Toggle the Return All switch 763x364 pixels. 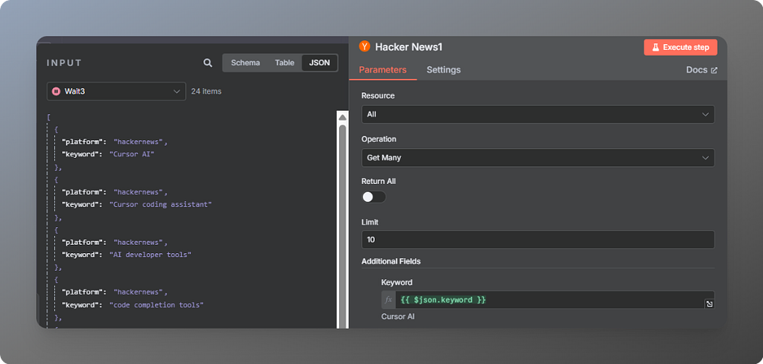pos(374,197)
